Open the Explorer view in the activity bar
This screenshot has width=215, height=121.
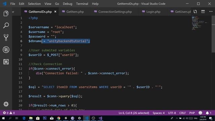[x=6, y=13]
